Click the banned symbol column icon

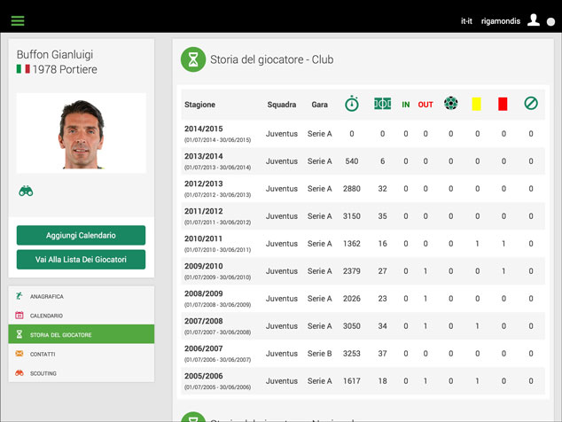tap(531, 103)
